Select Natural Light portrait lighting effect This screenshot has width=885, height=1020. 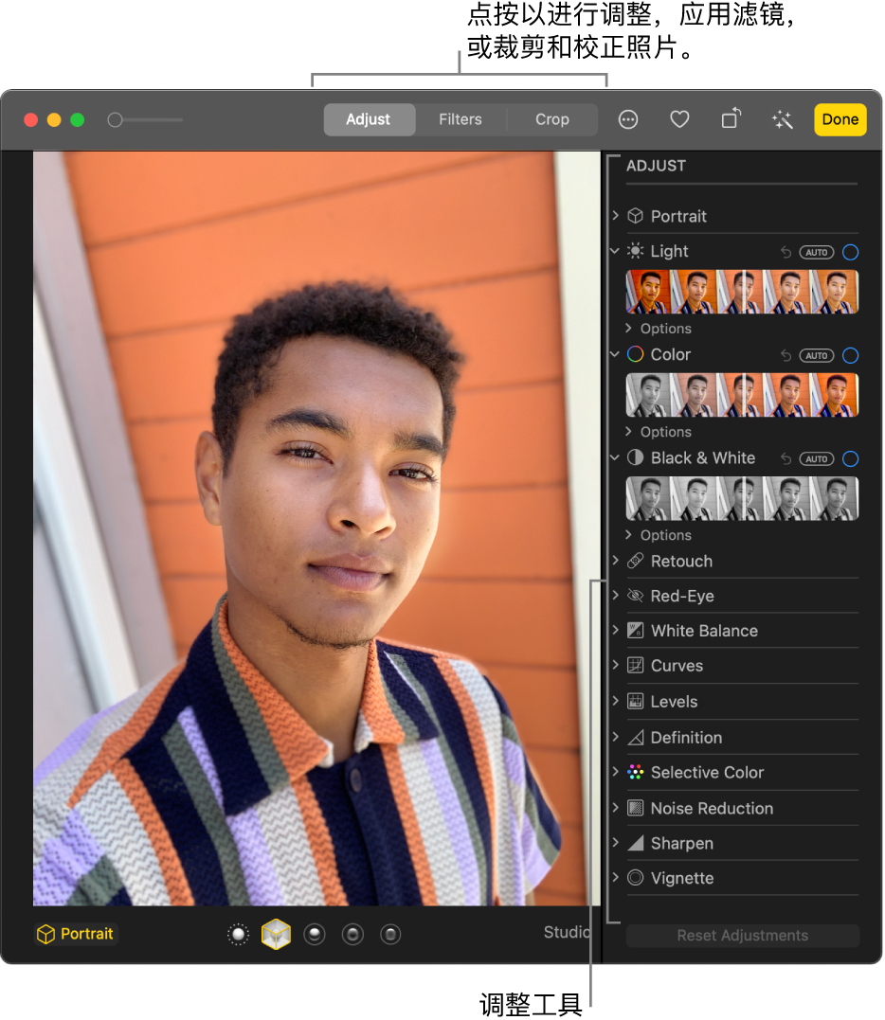(238, 935)
